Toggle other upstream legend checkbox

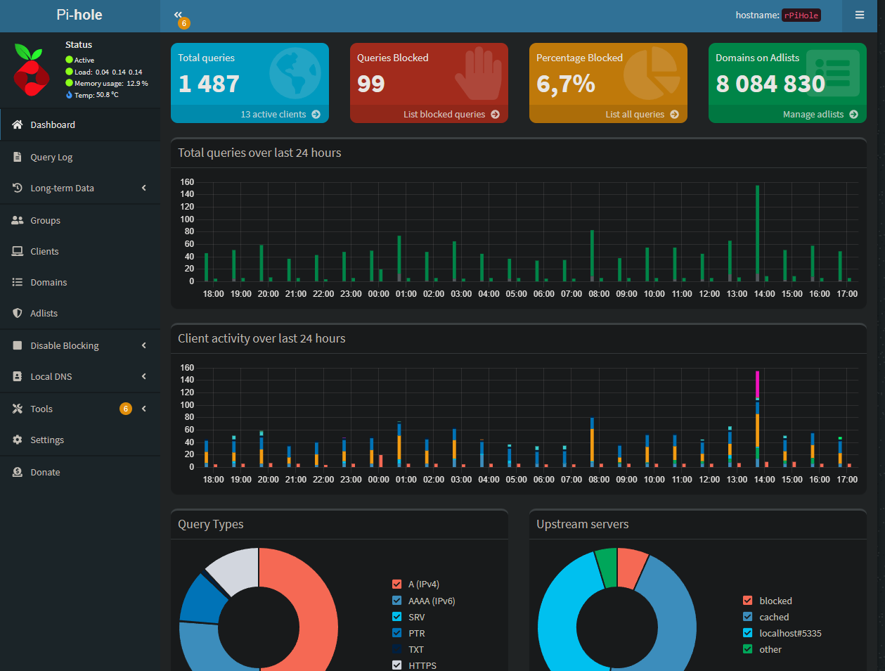pyautogui.click(x=748, y=649)
